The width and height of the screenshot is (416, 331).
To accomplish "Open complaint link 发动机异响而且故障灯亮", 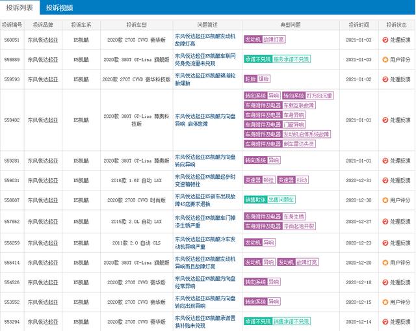I will point(205,263).
